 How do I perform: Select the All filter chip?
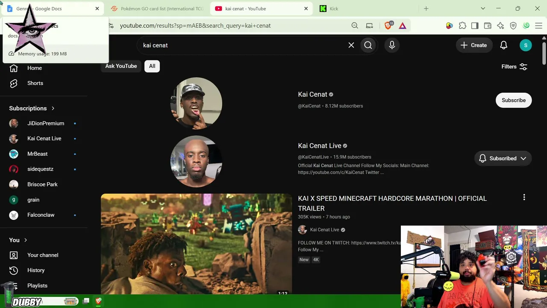click(x=152, y=66)
